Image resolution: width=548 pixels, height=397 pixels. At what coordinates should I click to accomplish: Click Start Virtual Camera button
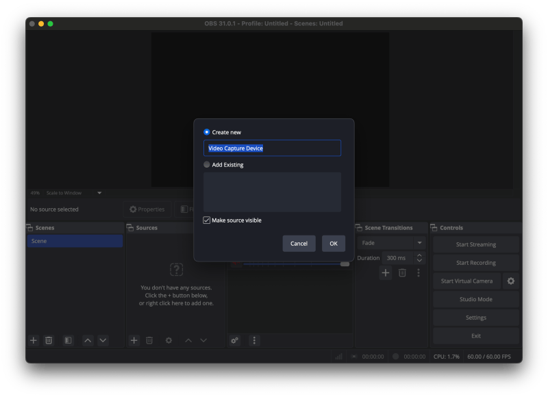(x=466, y=281)
